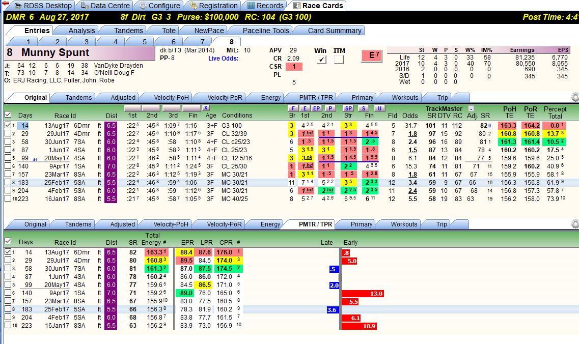The image size is (579, 344).
Task: Click underlined odds 2.4 in the 4Feb17 row
Action: pyautogui.click(x=412, y=190)
